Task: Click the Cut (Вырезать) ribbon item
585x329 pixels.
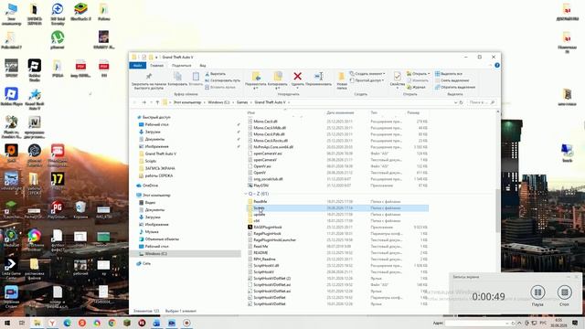Action: 216,74
